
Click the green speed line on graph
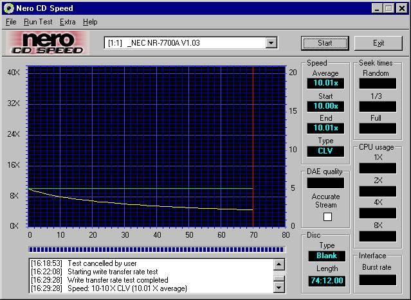[x=140, y=188]
